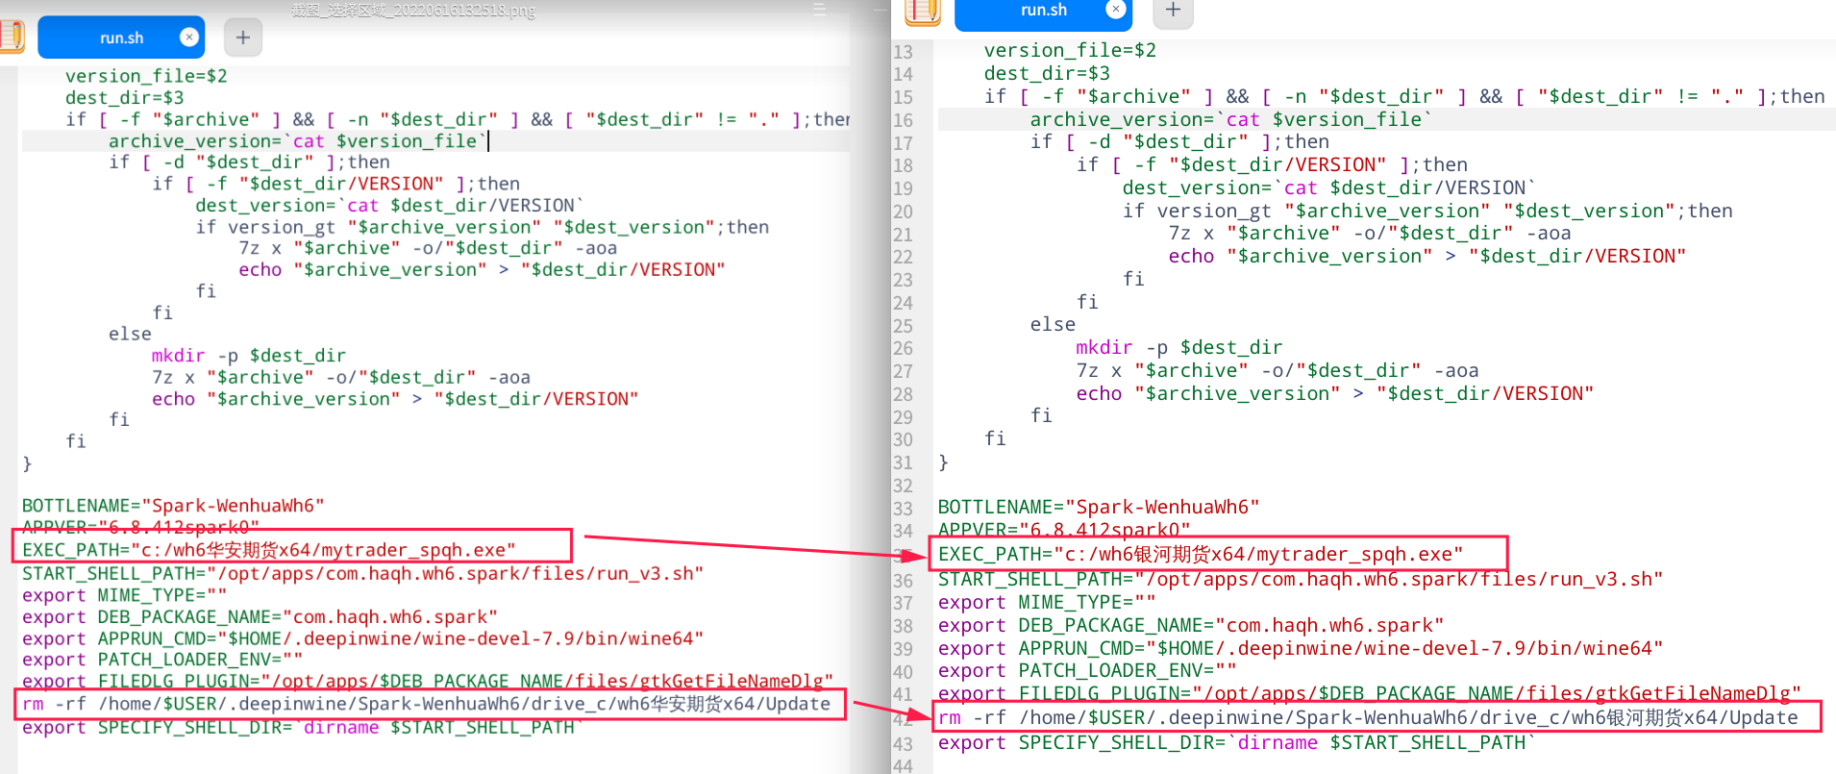Select the run.sh tab in left editor
This screenshot has height=774, width=1836.
pyautogui.click(x=121, y=37)
